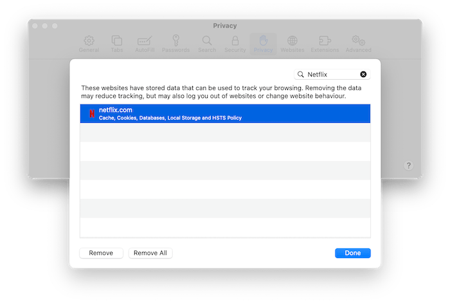The image size is (450, 305).
Task: Click Remove All website data
Action: [x=150, y=253]
